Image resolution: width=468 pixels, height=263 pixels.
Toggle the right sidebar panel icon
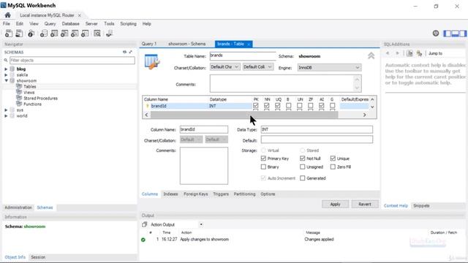(463, 34)
